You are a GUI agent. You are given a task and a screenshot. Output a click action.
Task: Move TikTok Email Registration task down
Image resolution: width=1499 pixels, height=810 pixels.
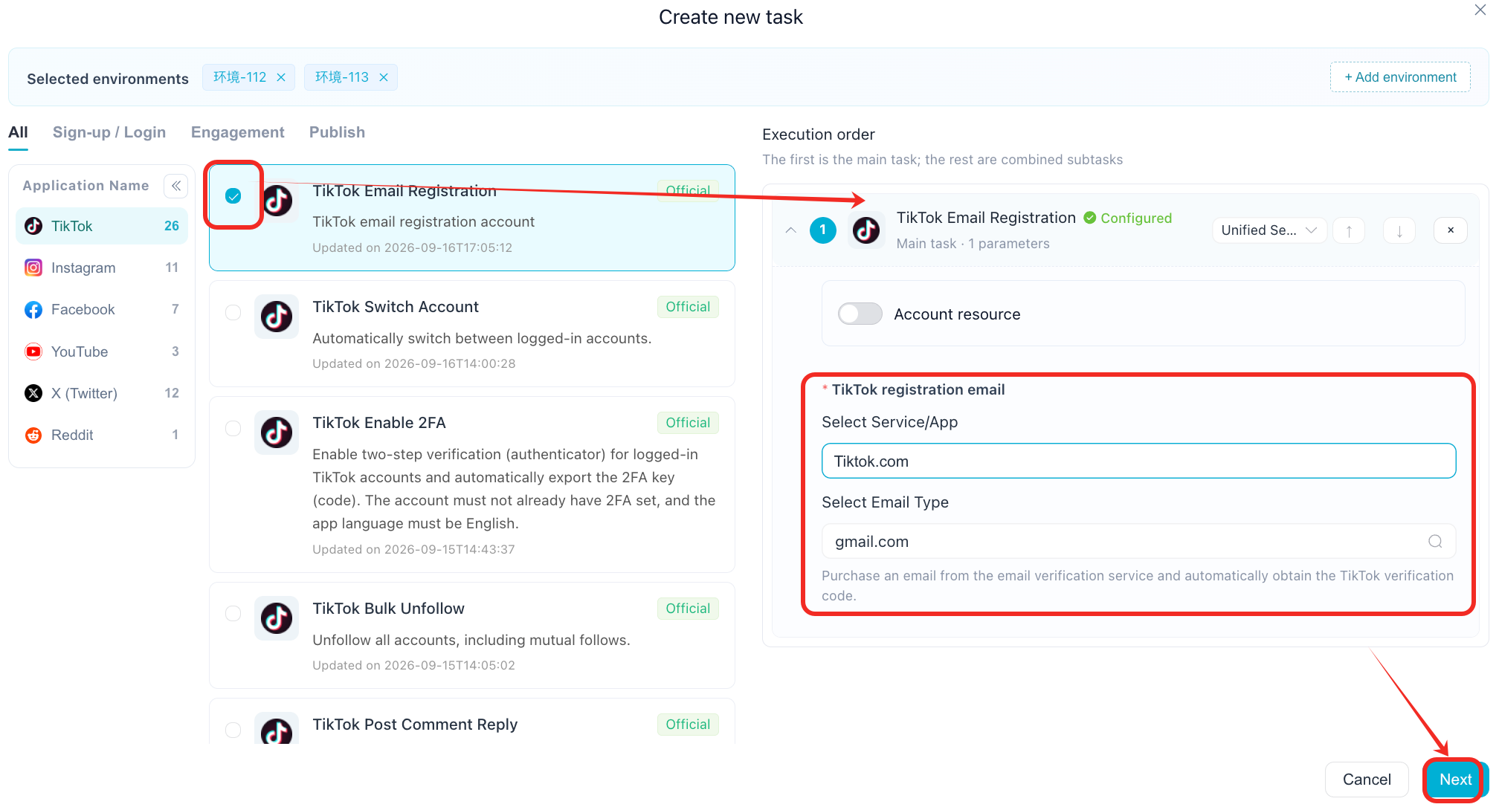click(1399, 230)
